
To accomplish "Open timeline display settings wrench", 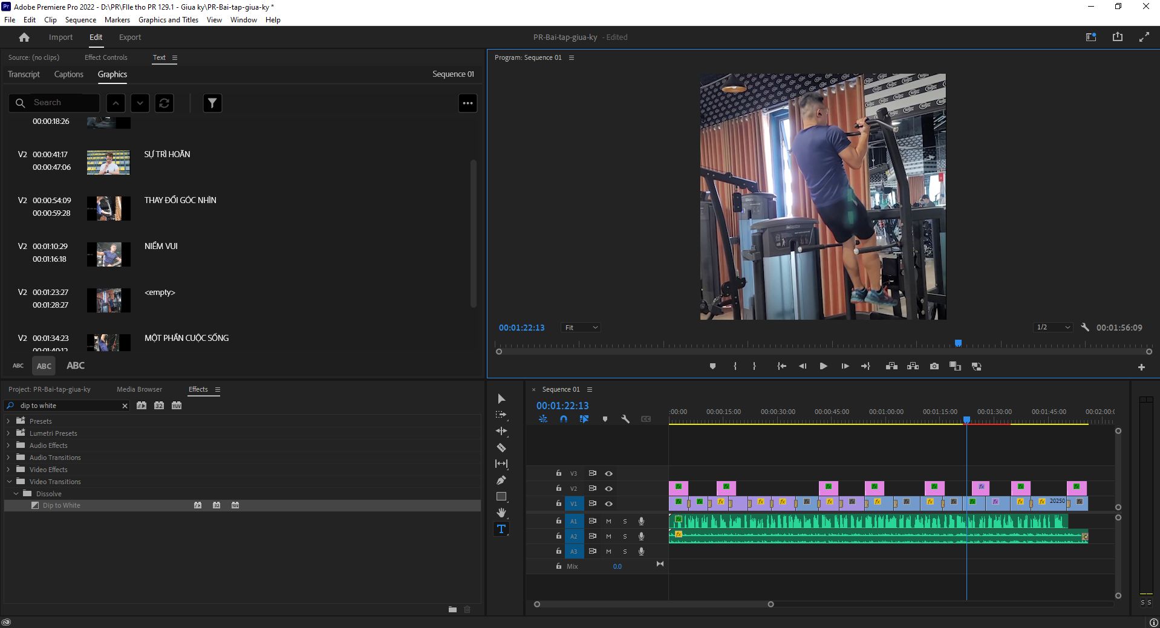I will pos(625,419).
